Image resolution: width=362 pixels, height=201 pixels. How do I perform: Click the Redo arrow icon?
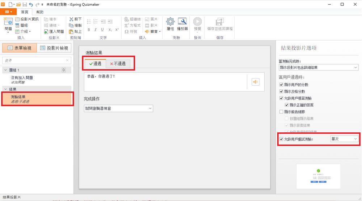pyautogui.click(x=37, y=4)
